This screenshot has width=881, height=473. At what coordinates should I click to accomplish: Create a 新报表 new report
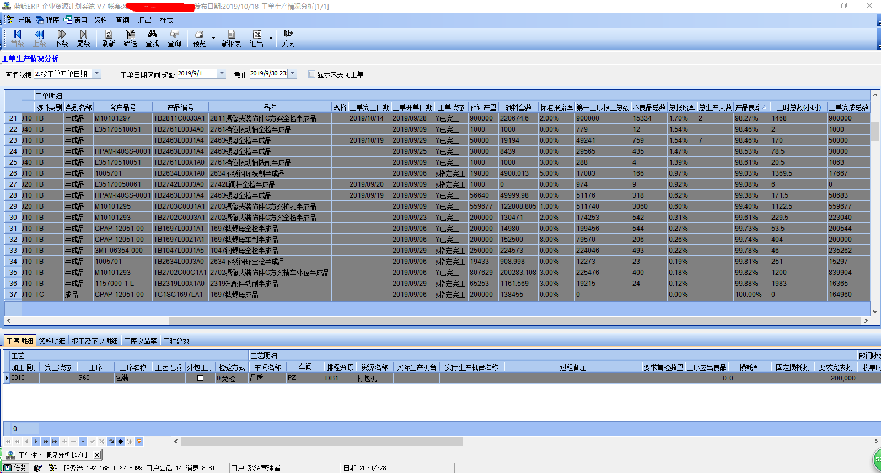[x=231, y=38]
